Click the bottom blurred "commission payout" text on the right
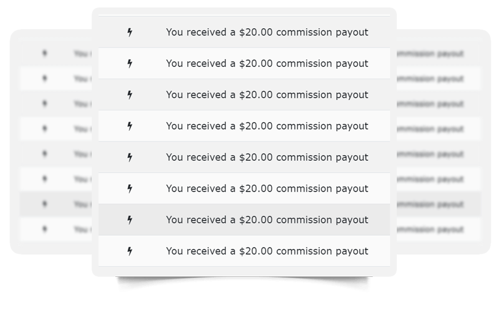Screen dimensions: 499x310 point(430,230)
